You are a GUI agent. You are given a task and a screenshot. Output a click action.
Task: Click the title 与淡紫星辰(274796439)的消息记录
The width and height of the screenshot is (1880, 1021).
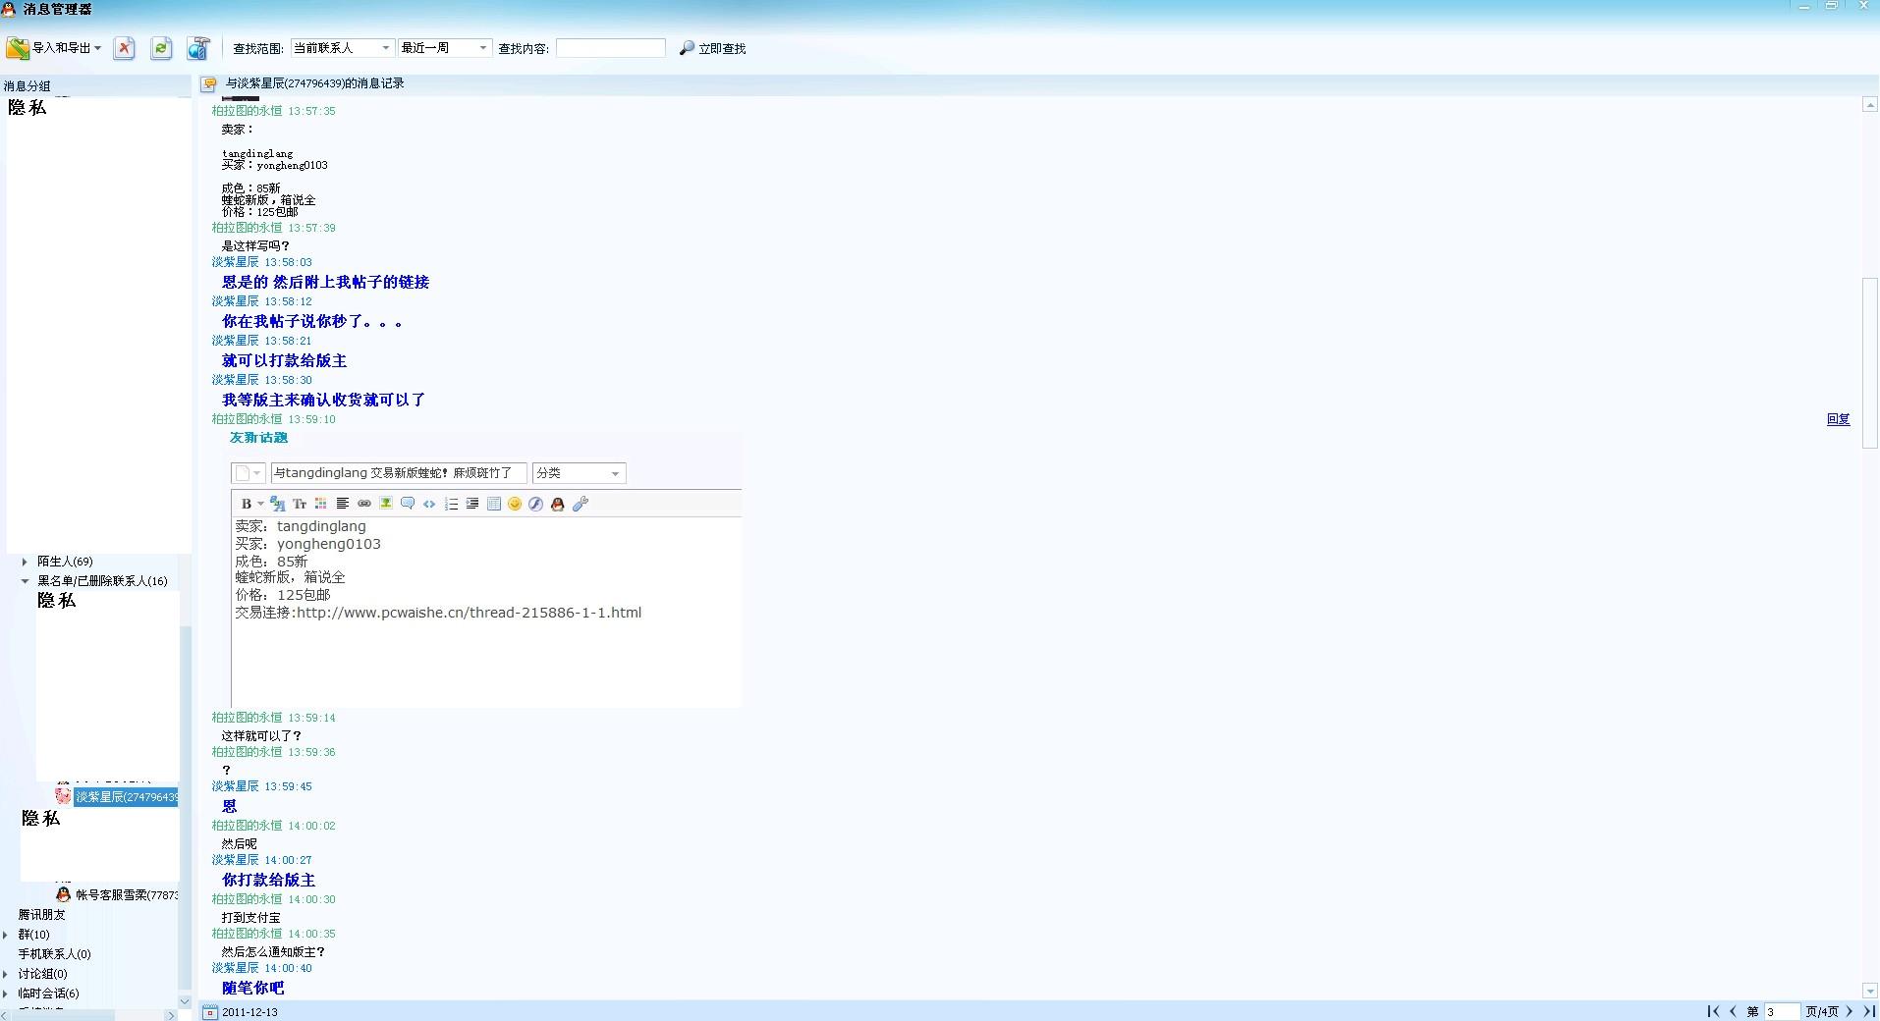click(x=314, y=83)
